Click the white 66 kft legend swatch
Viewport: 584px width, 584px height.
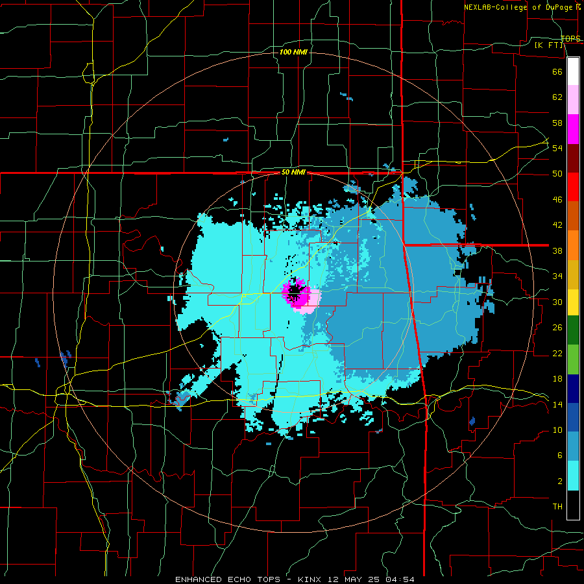click(573, 71)
